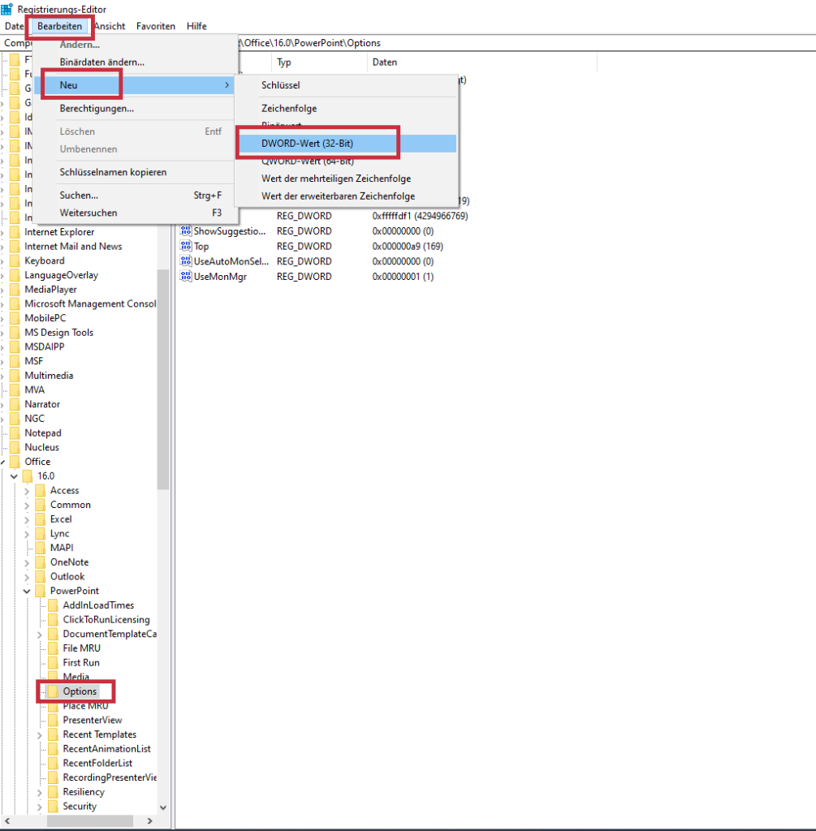The image size is (816, 831).
Task: Click the tree scrollbar down arrow
Action: pyautogui.click(x=163, y=807)
